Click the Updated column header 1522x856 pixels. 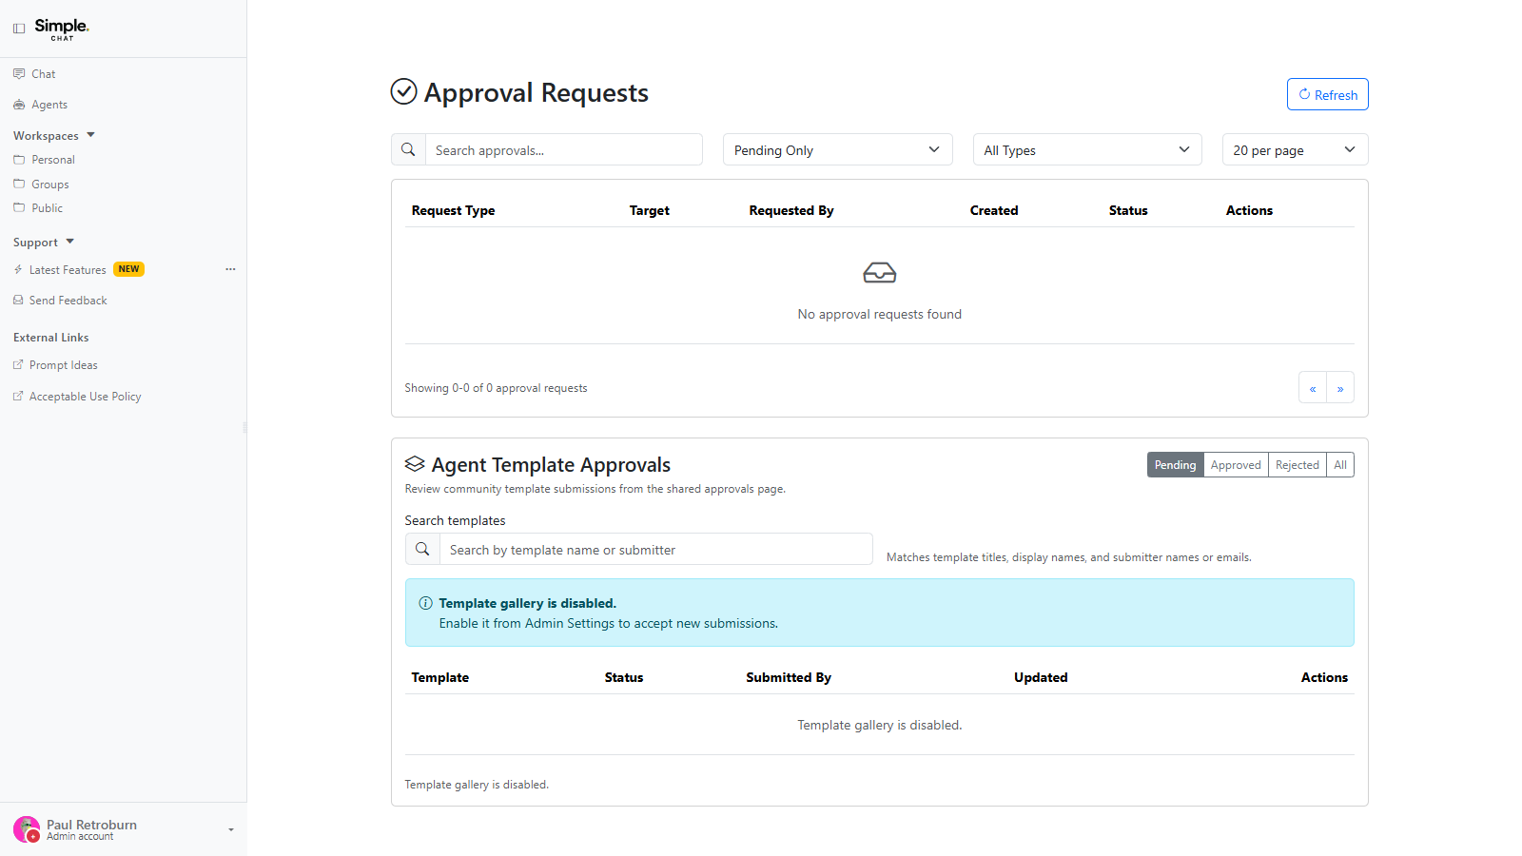1041,677
